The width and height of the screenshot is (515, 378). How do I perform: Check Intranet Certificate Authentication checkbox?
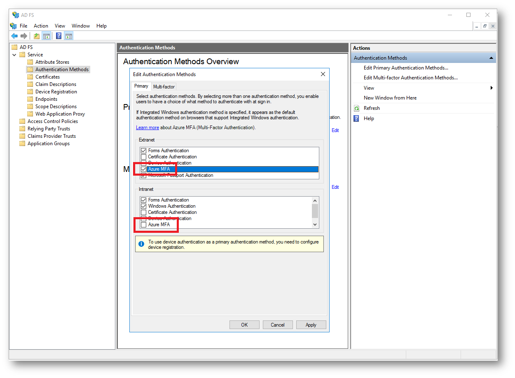(x=143, y=213)
